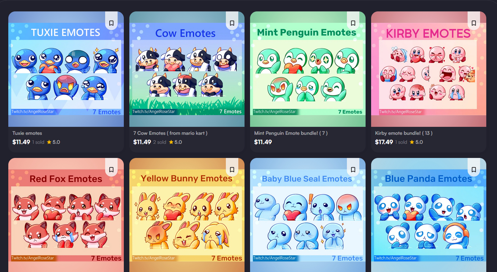This screenshot has height=272, width=497.
Task: Open '7 Cow Emotes ( from mario kart )' link
Action: tap(171, 133)
